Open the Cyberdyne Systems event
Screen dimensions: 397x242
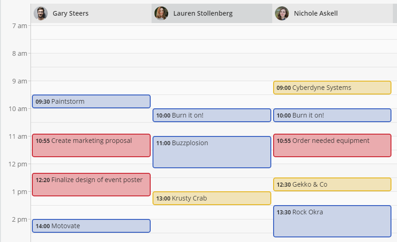click(332, 88)
